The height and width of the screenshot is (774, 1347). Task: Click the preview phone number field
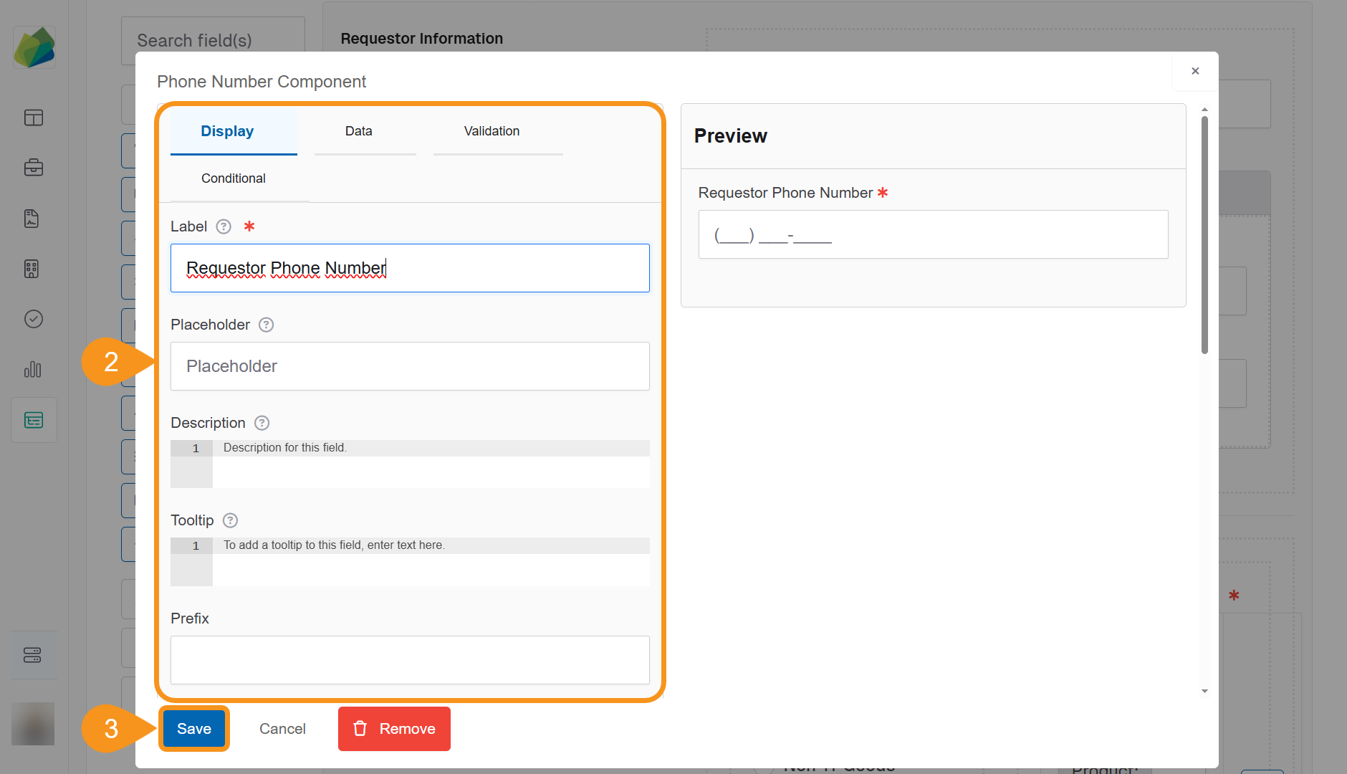coord(933,234)
